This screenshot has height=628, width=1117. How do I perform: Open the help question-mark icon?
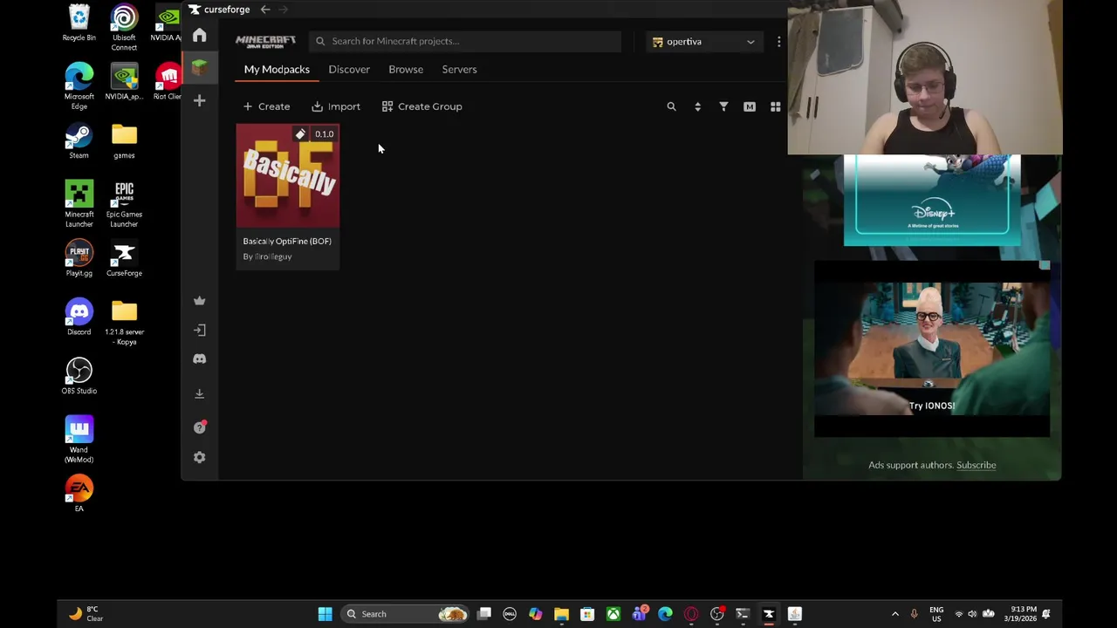(x=199, y=427)
